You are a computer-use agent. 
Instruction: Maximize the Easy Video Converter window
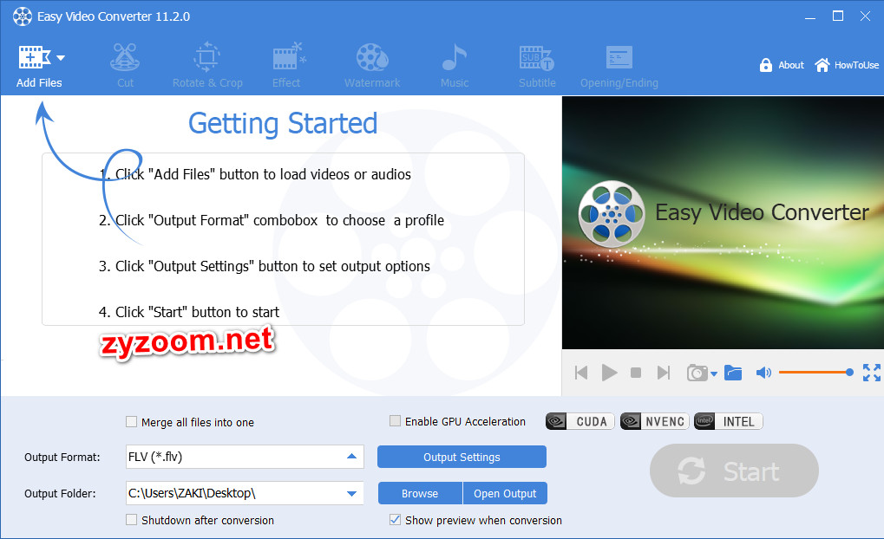pos(838,16)
